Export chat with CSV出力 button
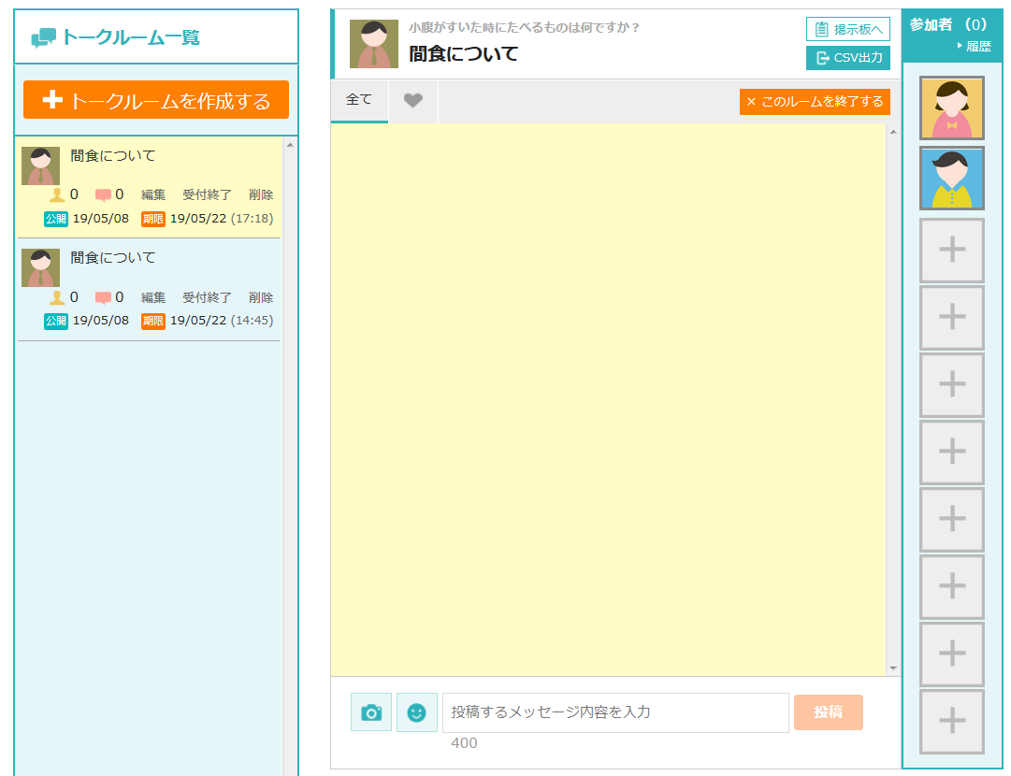 click(x=847, y=58)
